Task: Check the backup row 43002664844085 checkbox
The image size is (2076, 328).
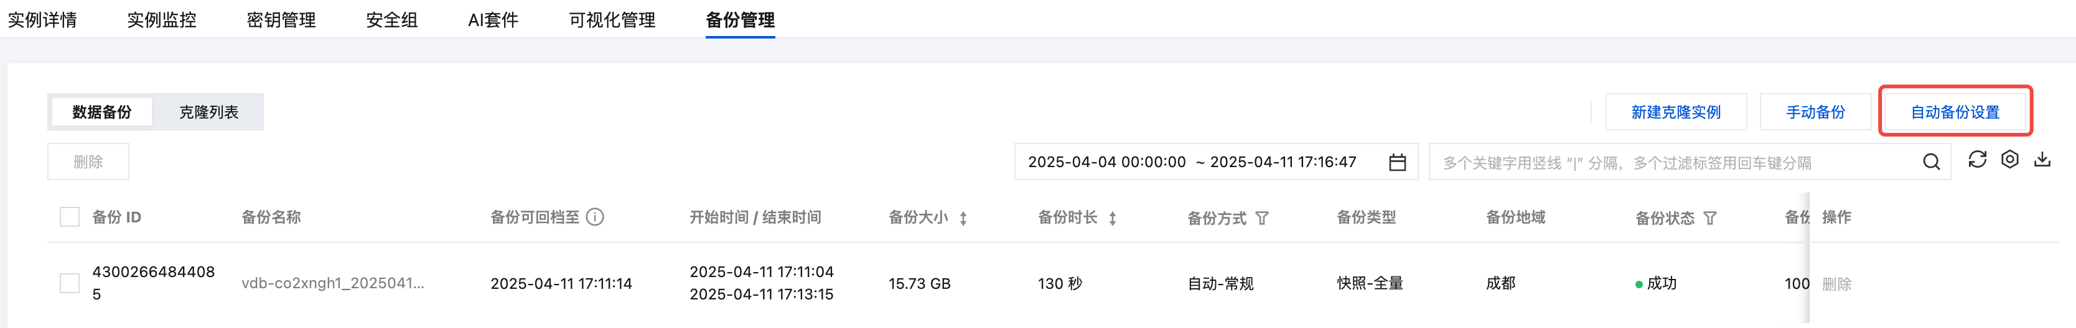Action: click(70, 284)
